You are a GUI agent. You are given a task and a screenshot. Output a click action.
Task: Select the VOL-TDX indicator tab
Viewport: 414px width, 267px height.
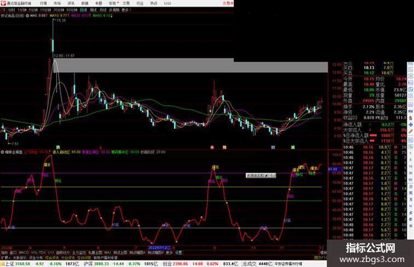point(38,253)
